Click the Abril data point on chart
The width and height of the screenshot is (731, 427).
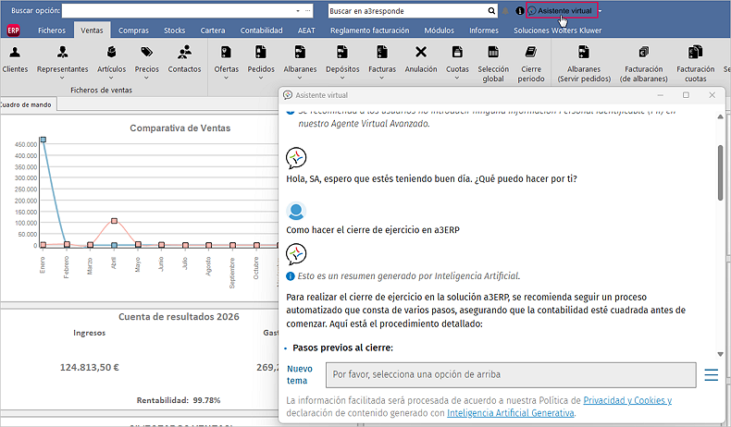pyautogui.click(x=114, y=221)
